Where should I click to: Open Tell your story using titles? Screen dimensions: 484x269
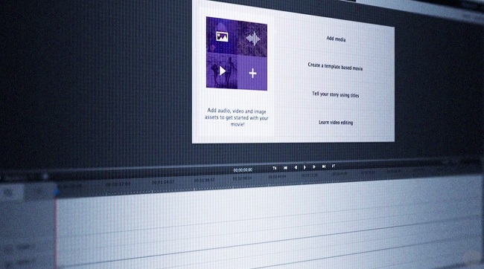[336, 94]
